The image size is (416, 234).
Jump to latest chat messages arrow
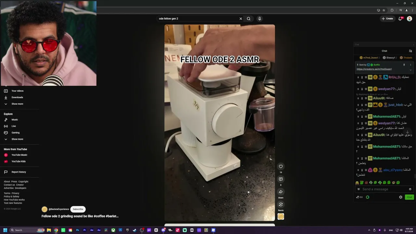click(408, 132)
